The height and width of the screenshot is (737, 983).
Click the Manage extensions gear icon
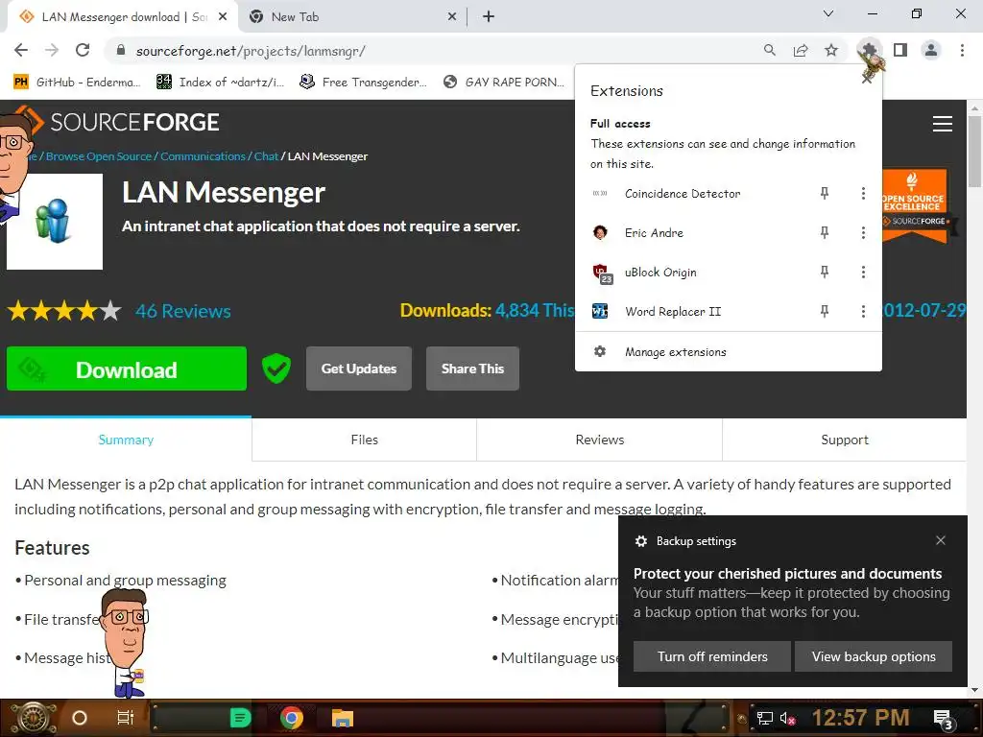[x=600, y=351]
